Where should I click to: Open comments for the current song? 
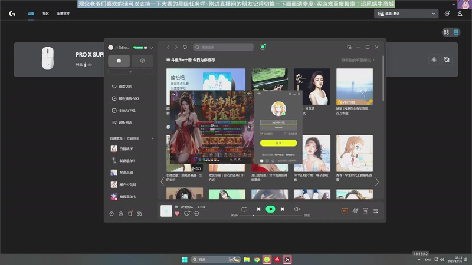point(187,213)
